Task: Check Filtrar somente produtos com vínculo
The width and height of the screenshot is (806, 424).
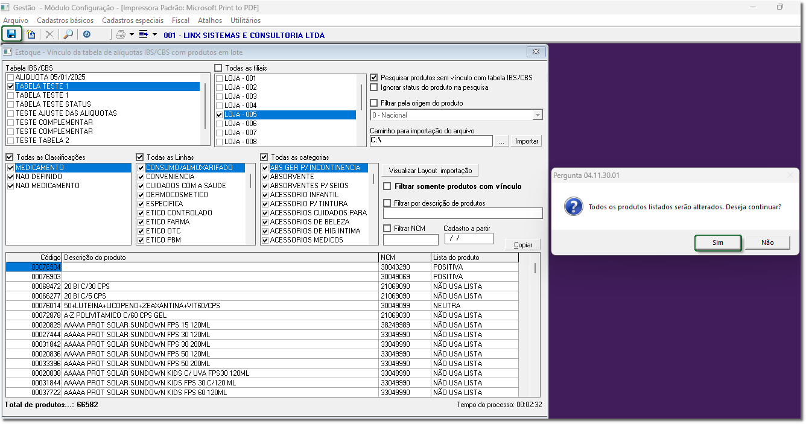Action: point(387,186)
